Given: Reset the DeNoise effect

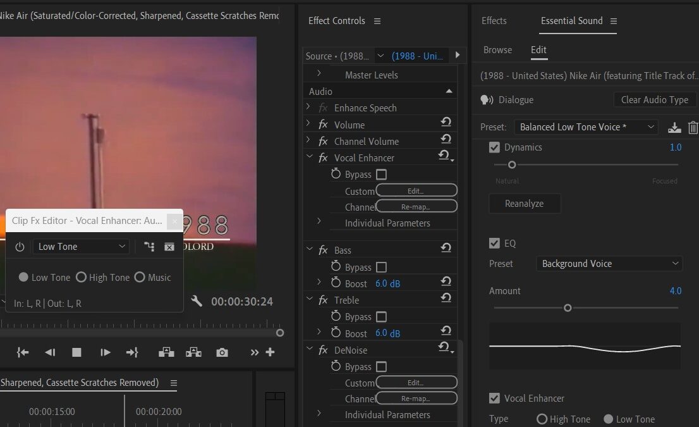Looking at the screenshot, I should click(444, 347).
